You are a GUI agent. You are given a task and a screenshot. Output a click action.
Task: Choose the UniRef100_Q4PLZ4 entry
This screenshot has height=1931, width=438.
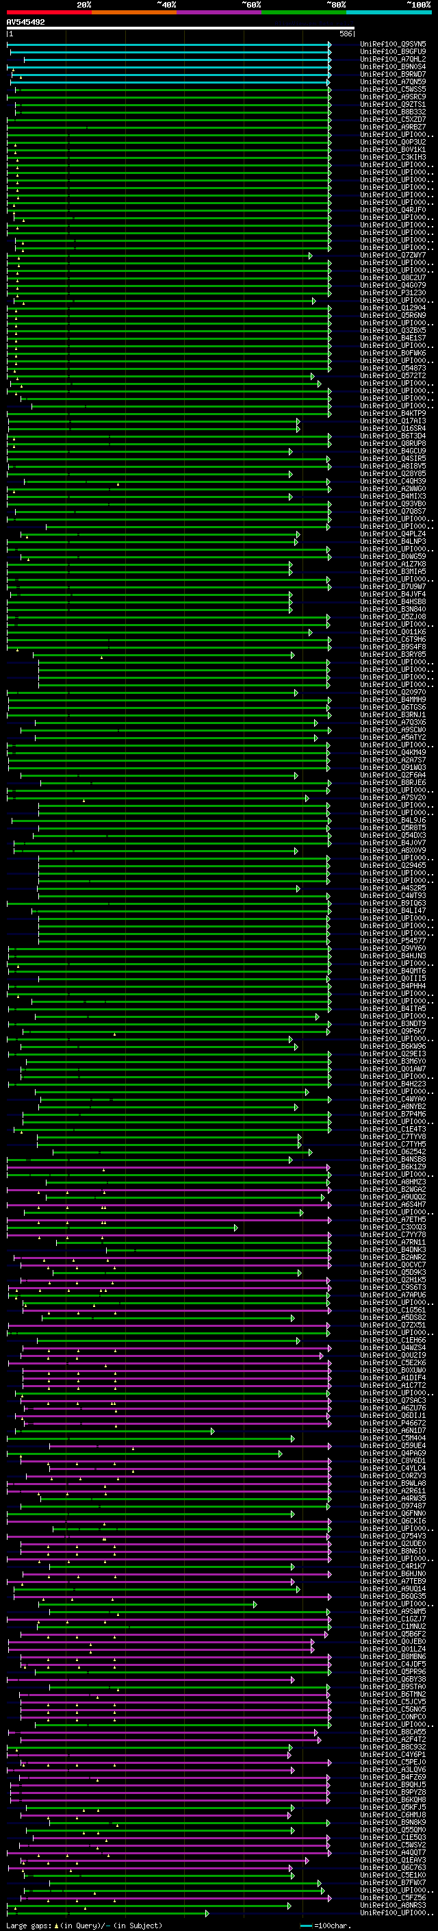[x=393, y=534]
